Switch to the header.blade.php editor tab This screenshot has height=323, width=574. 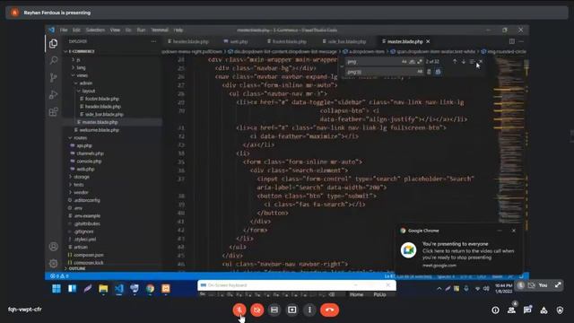click(188, 42)
